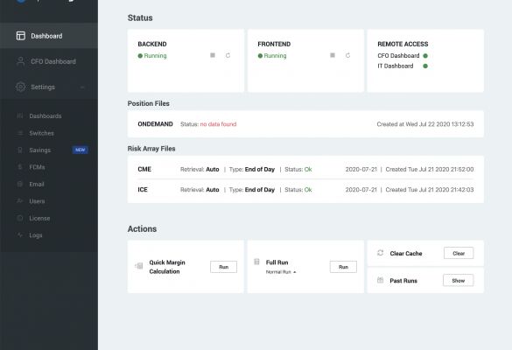Click the CME risk array label
Image resolution: width=512 pixels, height=350 pixels.
coord(144,169)
